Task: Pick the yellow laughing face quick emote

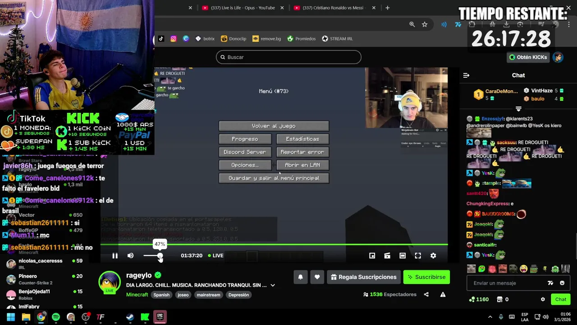Action: click(523, 269)
